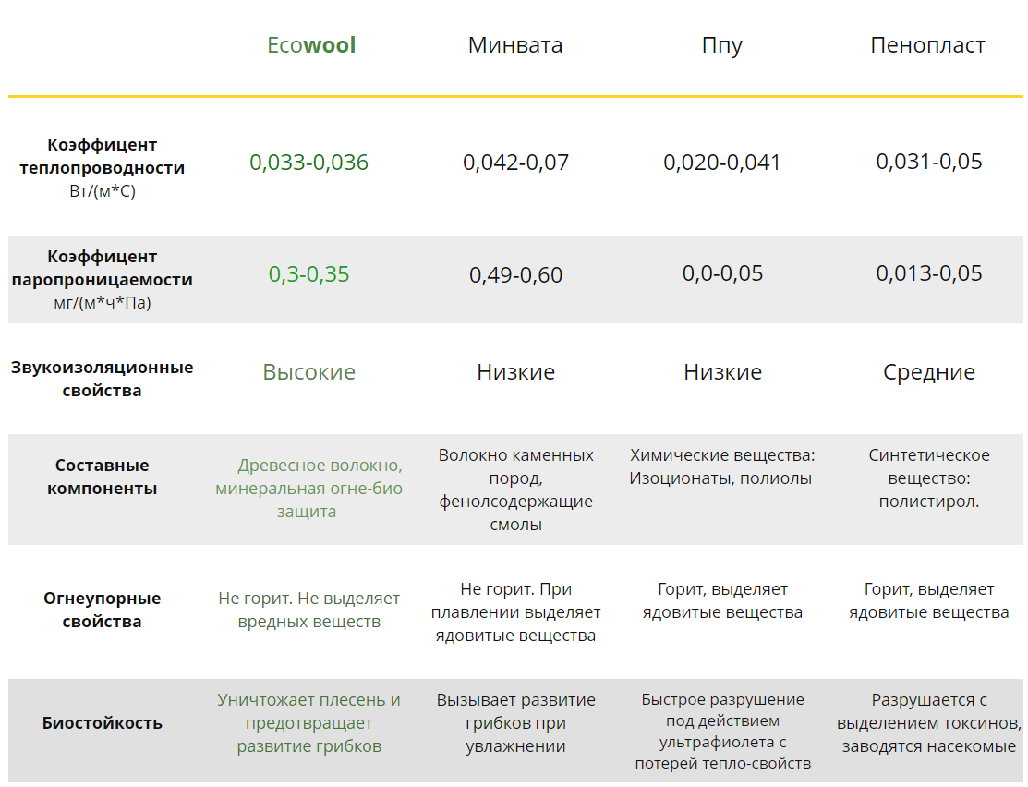Image resolution: width=1028 pixels, height=787 pixels.
Task: Click the Ппу column header
Action: click(722, 46)
